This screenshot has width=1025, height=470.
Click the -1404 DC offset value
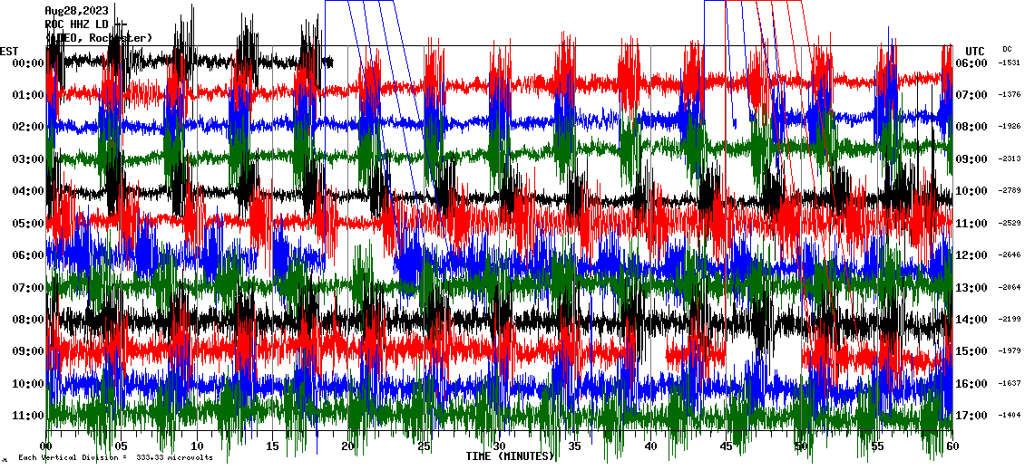pyautogui.click(x=1010, y=416)
